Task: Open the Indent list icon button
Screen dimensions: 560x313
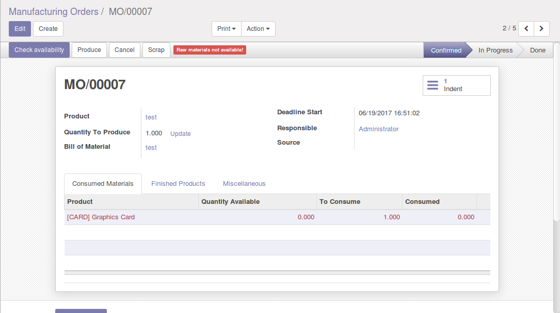Action: 456,85
